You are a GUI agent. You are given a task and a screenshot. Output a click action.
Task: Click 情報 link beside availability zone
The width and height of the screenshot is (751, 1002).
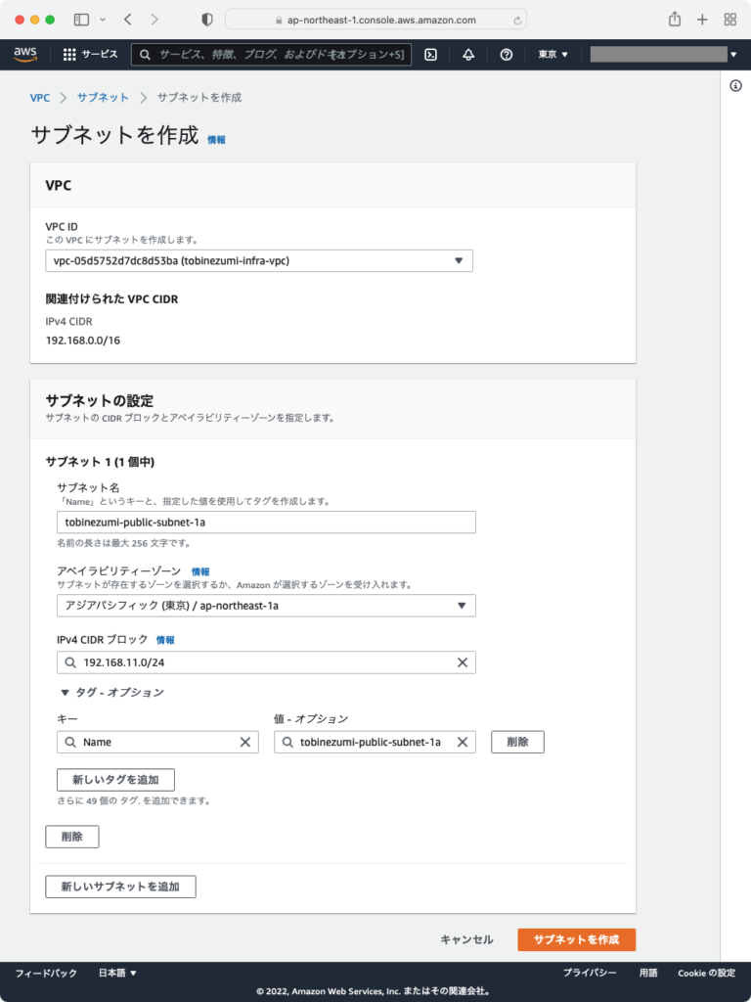pyautogui.click(x=200, y=571)
